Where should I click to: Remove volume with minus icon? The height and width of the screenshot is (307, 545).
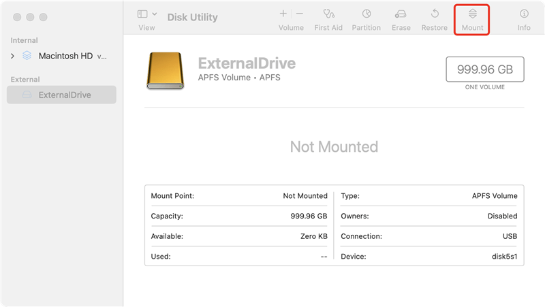click(x=299, y=14)
